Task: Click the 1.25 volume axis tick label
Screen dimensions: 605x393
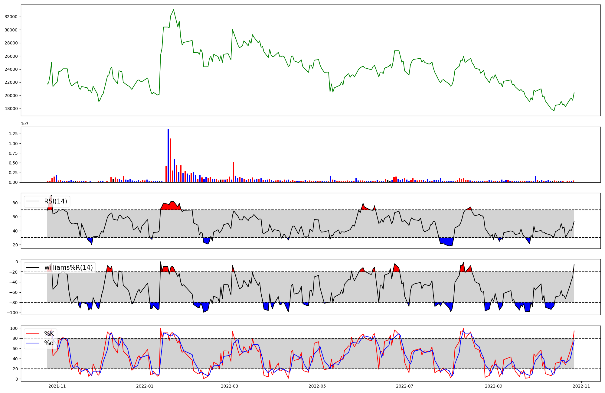Action: (x=13, y=134)
